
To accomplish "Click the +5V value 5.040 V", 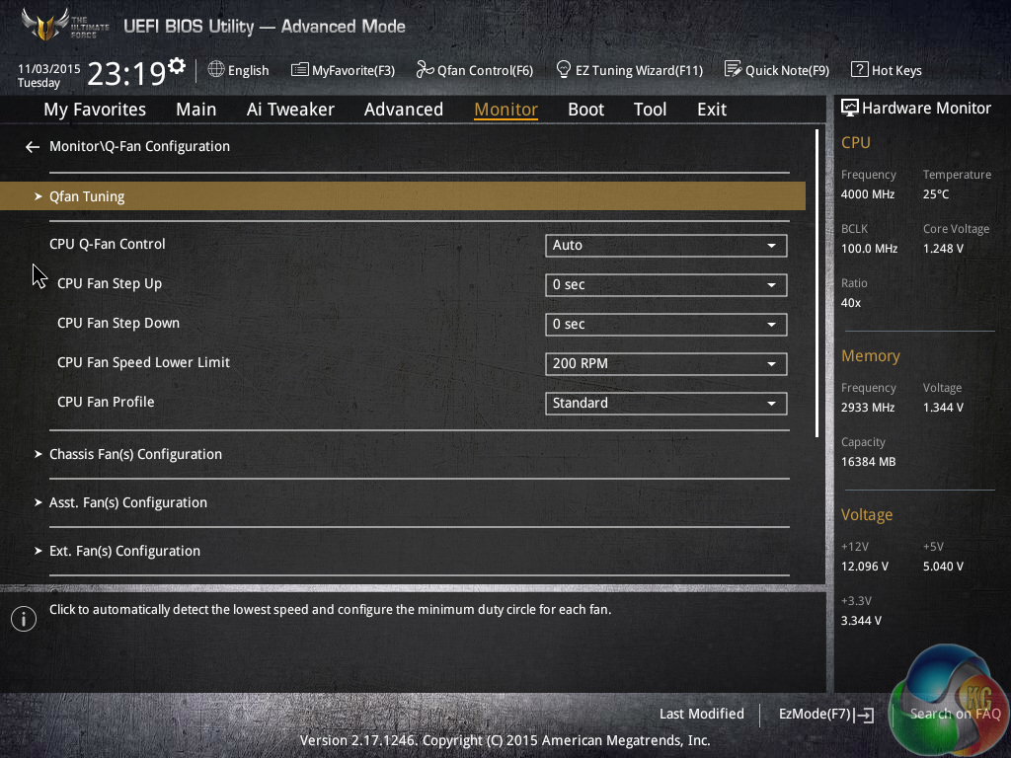I will point(943,566).
